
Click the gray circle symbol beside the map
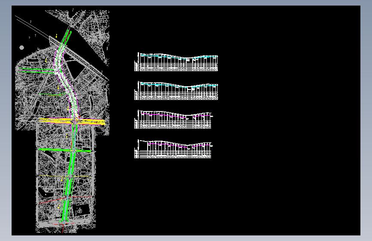[21, 48]
